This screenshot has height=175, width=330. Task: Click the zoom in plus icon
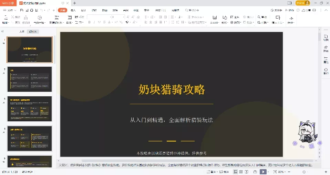coord(326,172)
